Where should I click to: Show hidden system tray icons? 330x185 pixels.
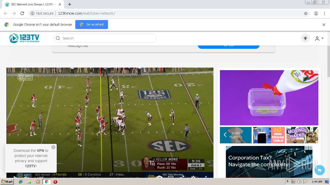(287, 182)
